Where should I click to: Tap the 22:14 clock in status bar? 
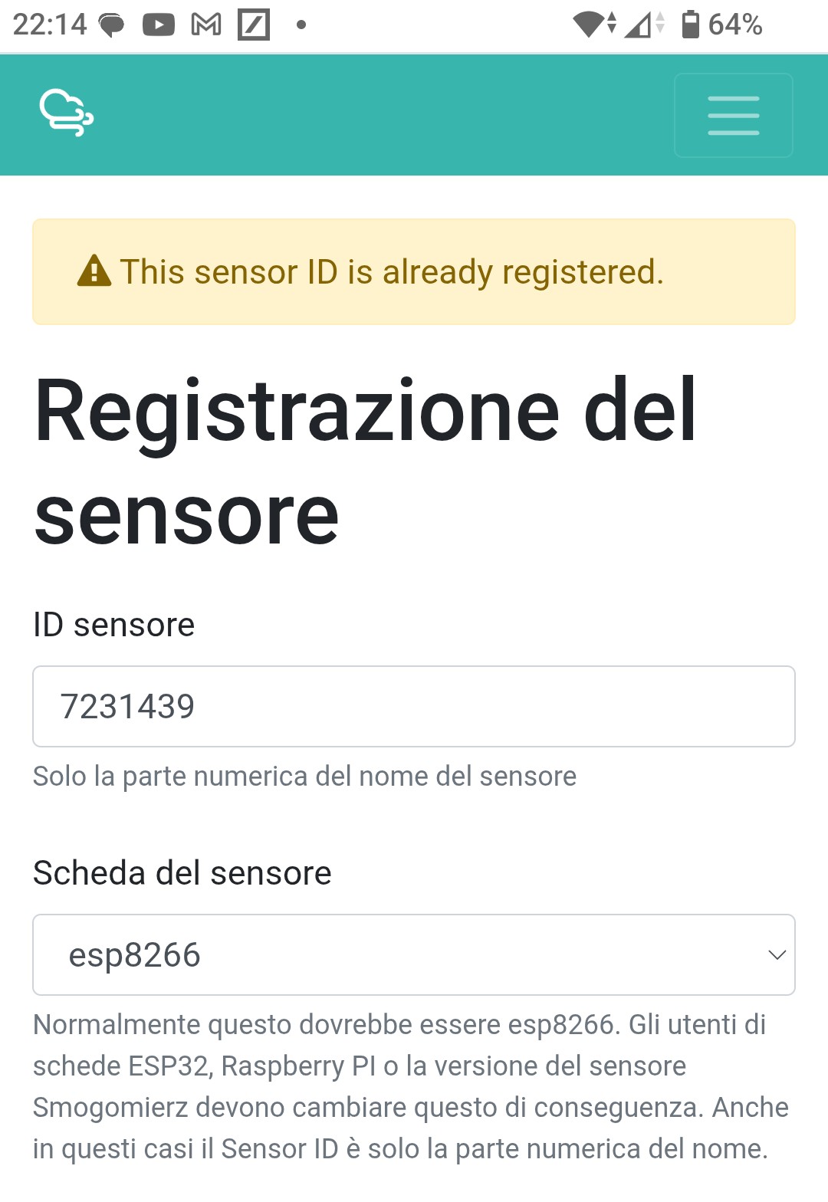tap(50, 25)
